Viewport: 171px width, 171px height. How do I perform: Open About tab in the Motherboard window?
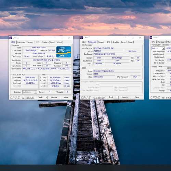130,42
